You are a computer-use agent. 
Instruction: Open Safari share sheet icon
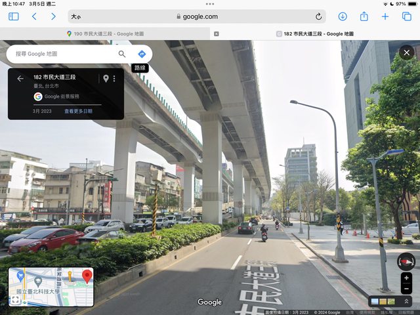pos(364,16)
